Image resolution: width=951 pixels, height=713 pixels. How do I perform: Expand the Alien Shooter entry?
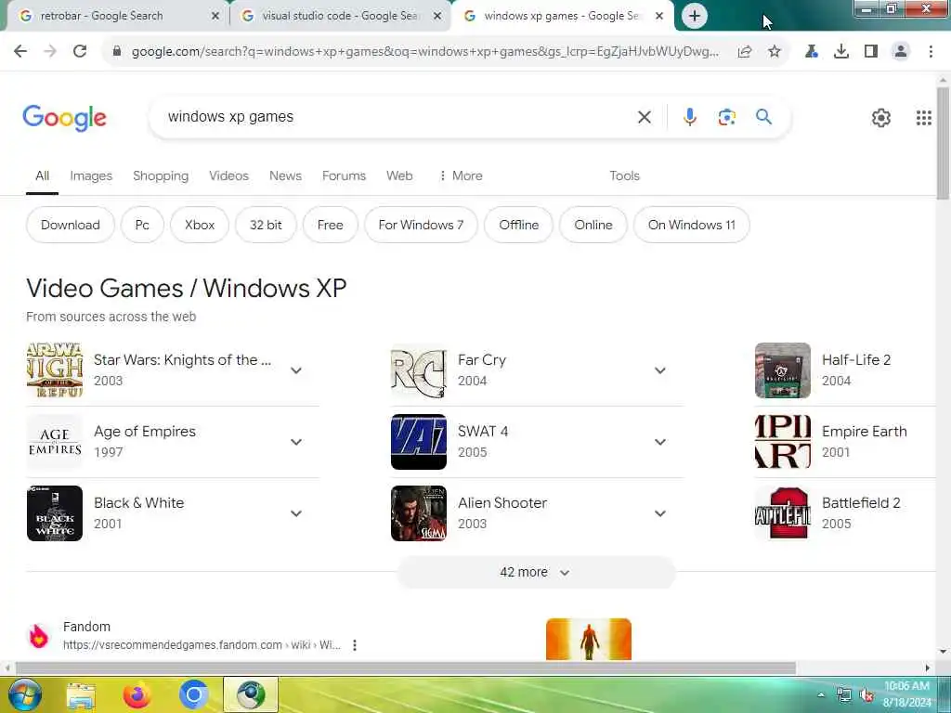660,513
